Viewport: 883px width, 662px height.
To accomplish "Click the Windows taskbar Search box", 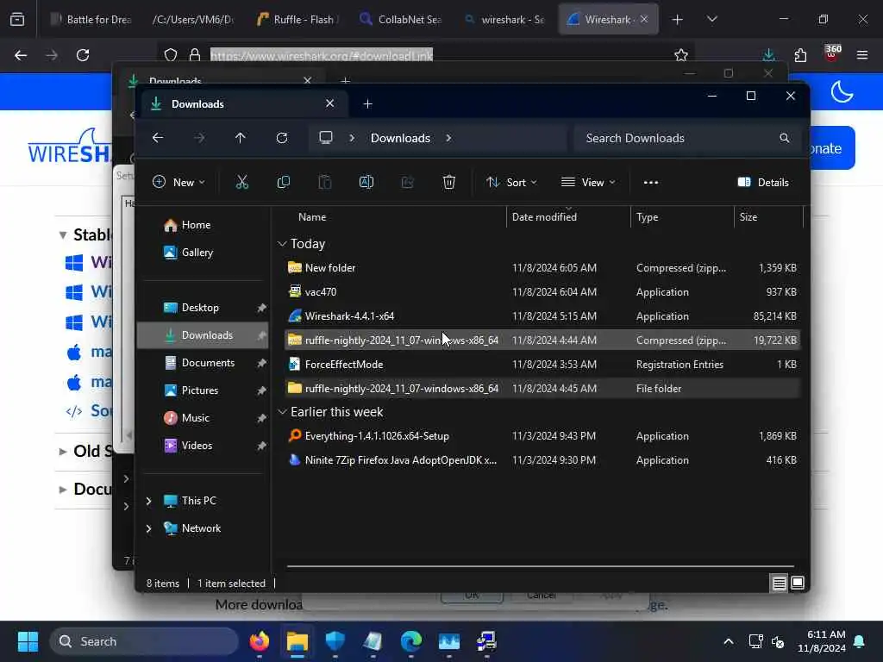I will point(144,641).
